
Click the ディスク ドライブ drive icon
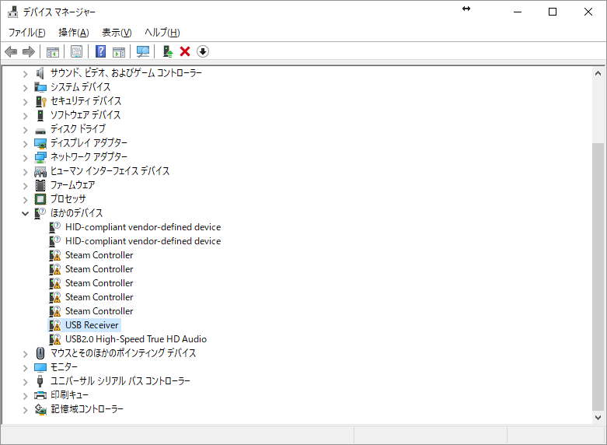40,130
